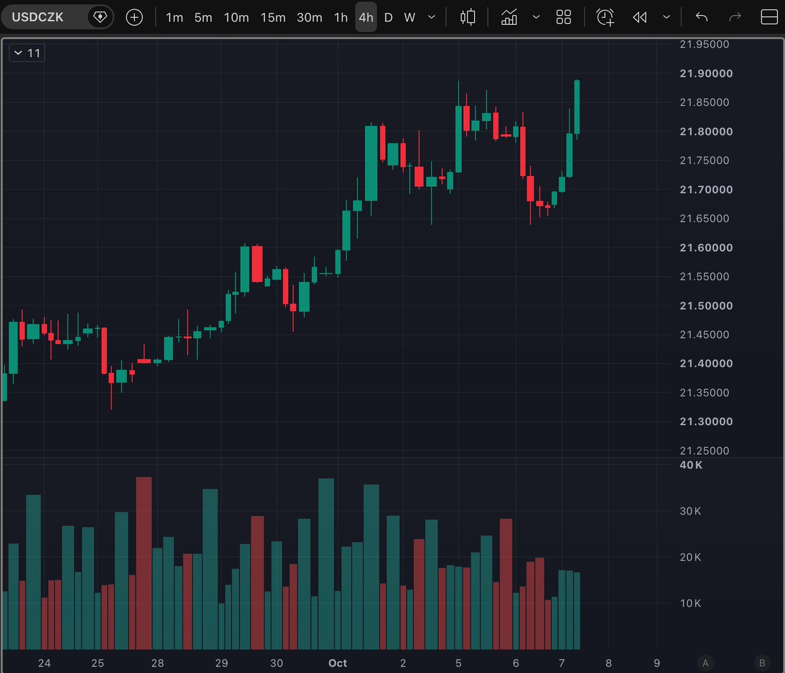This screenshot has height=673, width=785.
Task: Open the layout setup icon at toolbar end
Action: click(769, 18)
